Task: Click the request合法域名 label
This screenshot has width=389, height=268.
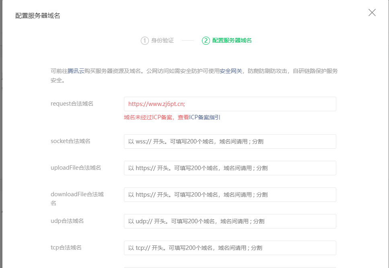Action: (x=72, y=104)
